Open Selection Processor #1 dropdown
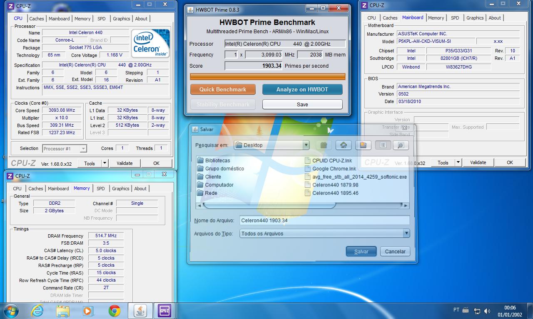Screen dimensions: 533x319 point(65,148)
